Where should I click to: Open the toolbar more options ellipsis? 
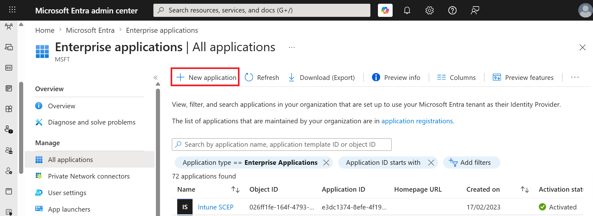pyautogui.click(x=575, y=77)
